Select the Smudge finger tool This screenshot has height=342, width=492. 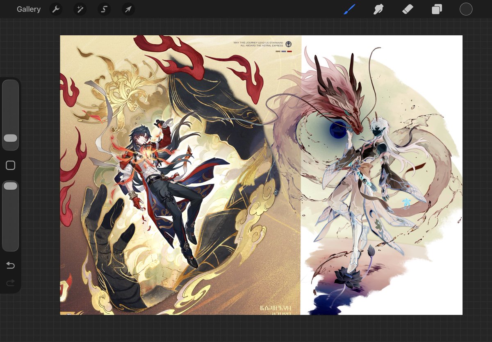tap(378, 9)
